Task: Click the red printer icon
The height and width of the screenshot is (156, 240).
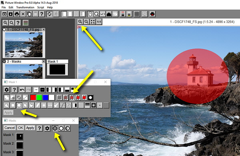Action: [x=152, y=14]
